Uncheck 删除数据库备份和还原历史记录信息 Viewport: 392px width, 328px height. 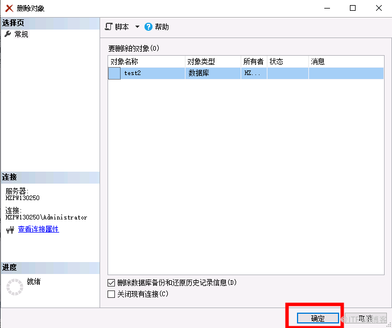112,283
